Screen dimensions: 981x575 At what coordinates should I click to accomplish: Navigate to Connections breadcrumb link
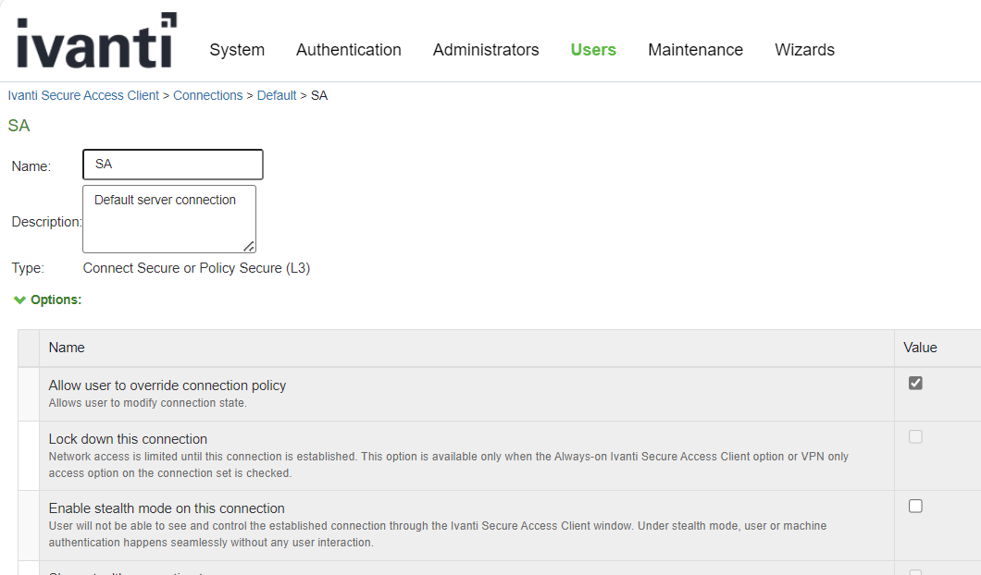(207, 95)
